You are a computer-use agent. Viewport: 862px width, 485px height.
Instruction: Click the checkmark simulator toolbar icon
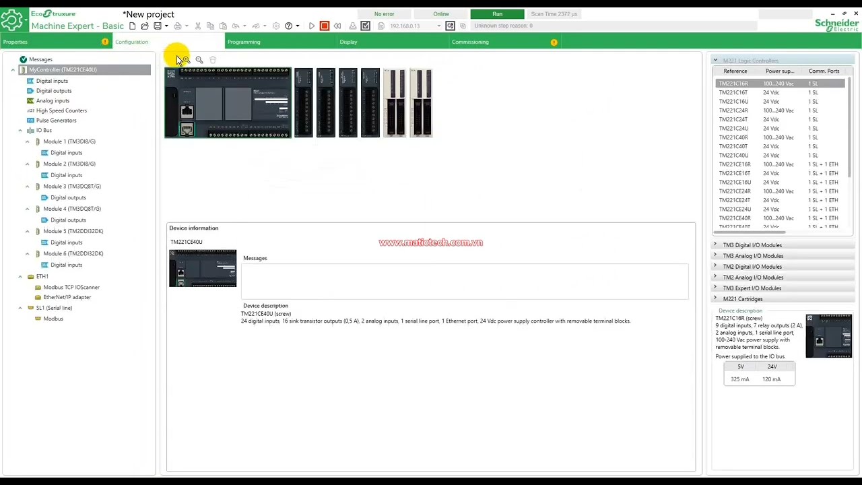[x=366, y=26]
